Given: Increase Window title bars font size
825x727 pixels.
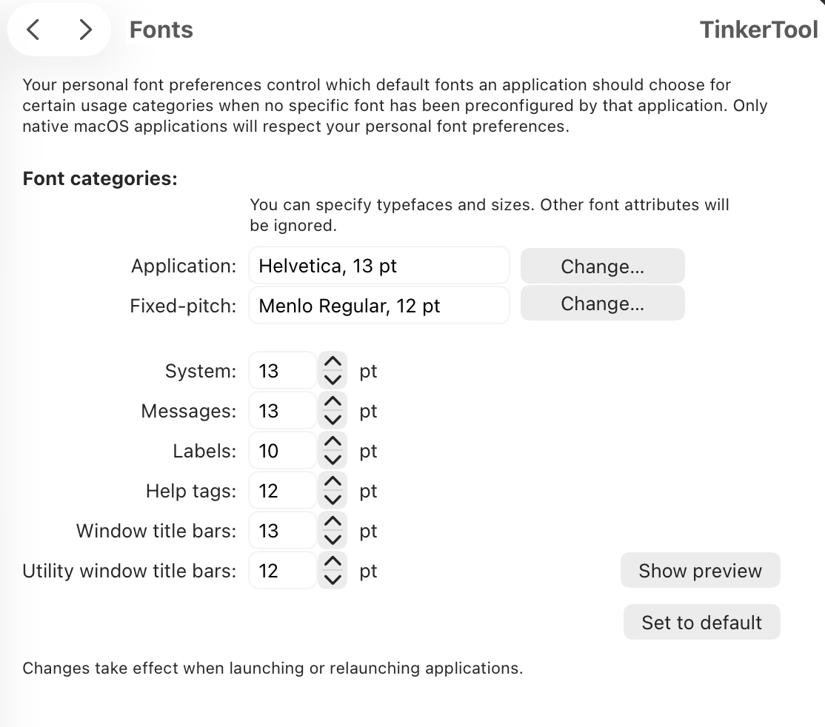Looking at the screenshot, I should (x=333, y=522).
